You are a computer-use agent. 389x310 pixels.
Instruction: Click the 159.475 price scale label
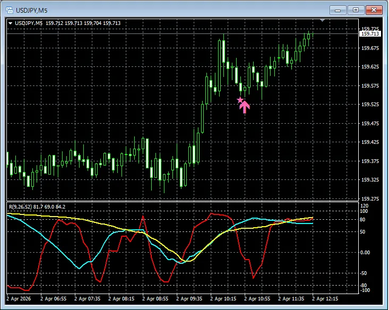pos(370,123)
